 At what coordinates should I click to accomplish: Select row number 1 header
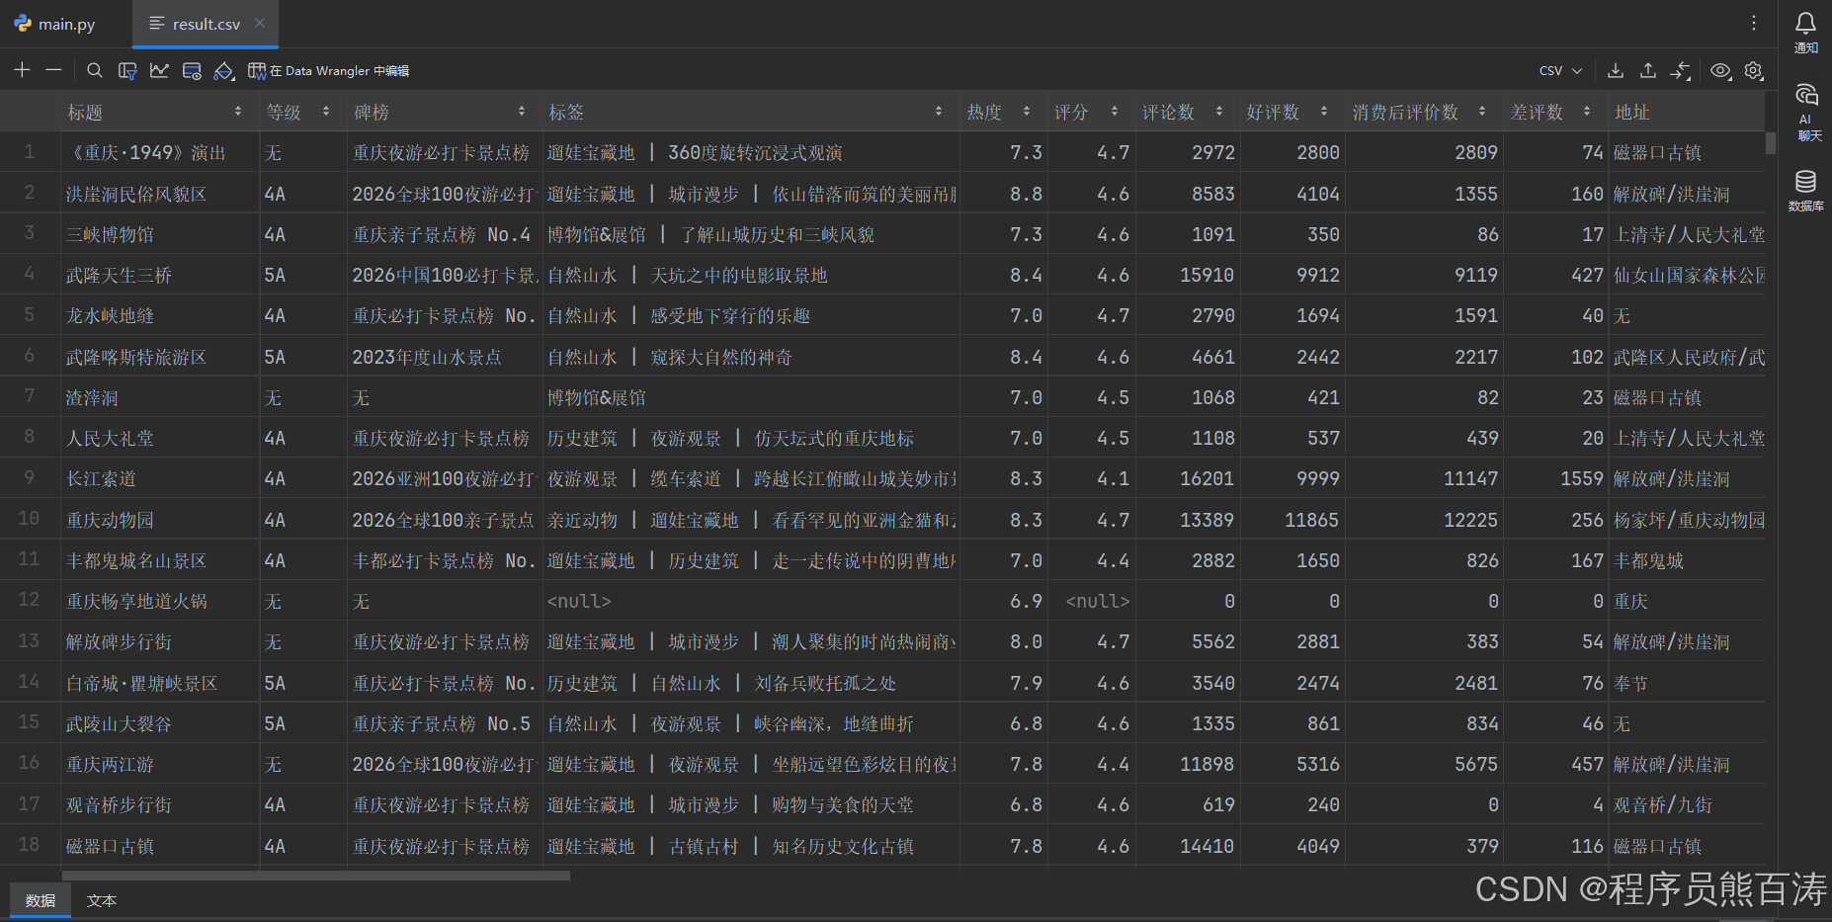tap(30, 152)
